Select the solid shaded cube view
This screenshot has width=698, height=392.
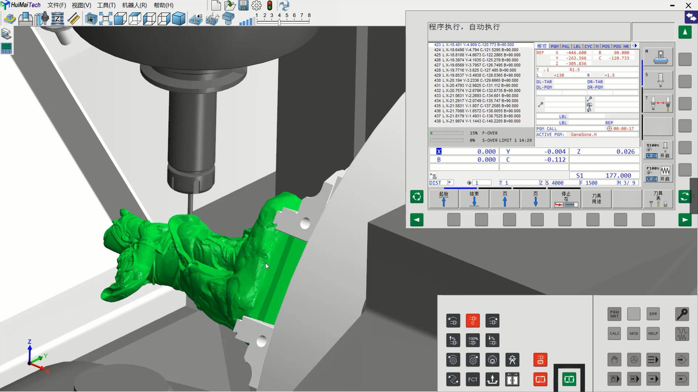pyautogui.click(x=178, y=19)
